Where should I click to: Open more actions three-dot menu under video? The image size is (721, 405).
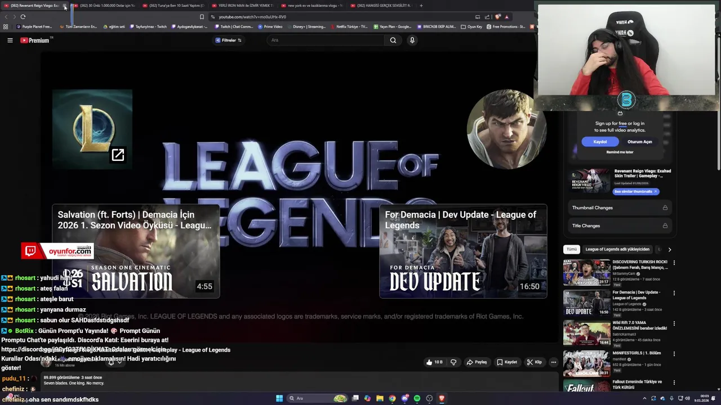click(x=554, y=362)
